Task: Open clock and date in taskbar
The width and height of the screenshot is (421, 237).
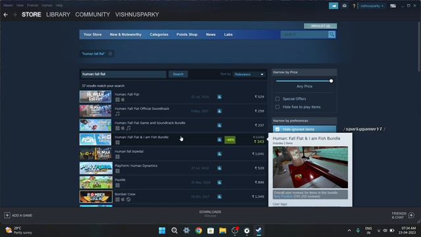Action: coord(407,230)
